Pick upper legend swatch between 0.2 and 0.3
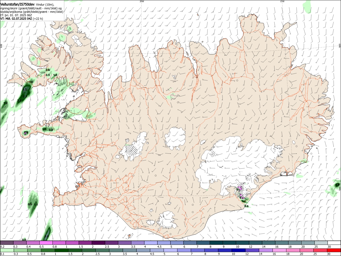 [7, 243]
